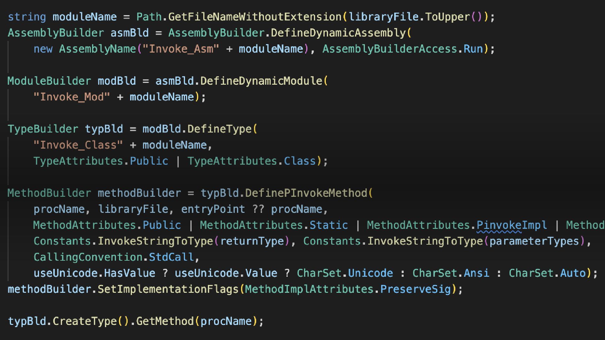Viewport: 605px width, 340px height.
Task: Click the "Invoke_Mod" string literal
Action: click(x=72, y=97)
